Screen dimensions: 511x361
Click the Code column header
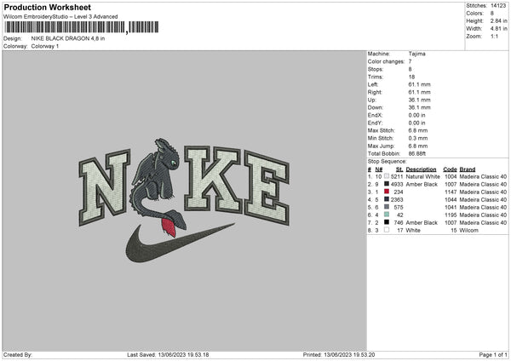tap(450, 169)
